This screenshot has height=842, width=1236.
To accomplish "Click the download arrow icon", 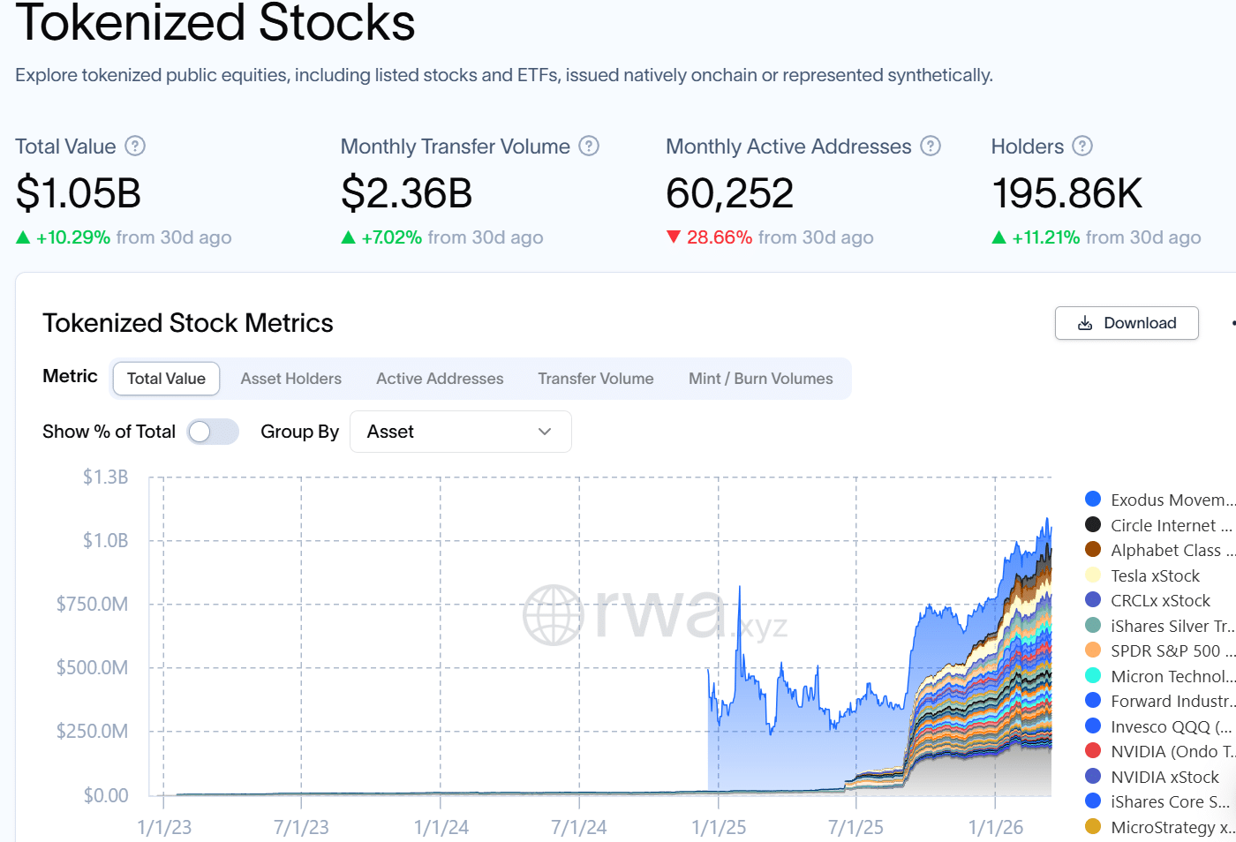I will coord(1085,323).
